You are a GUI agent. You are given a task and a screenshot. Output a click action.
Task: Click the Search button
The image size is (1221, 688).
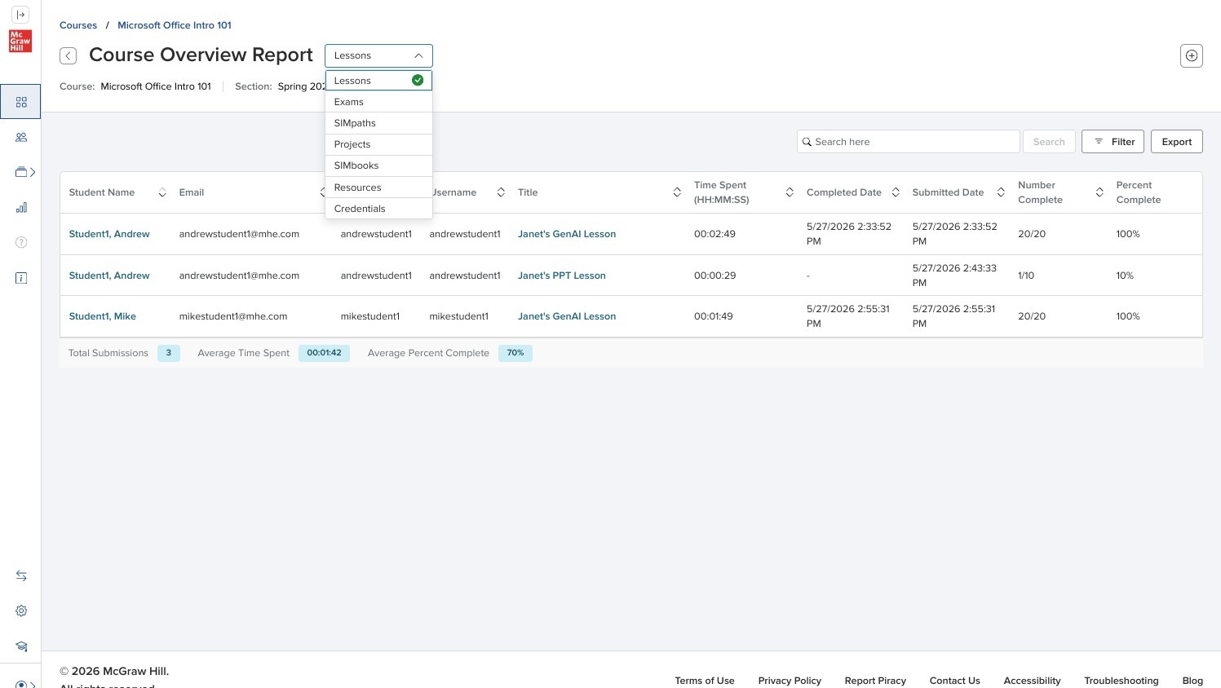pyautogui.click(x=1049, y=142)
